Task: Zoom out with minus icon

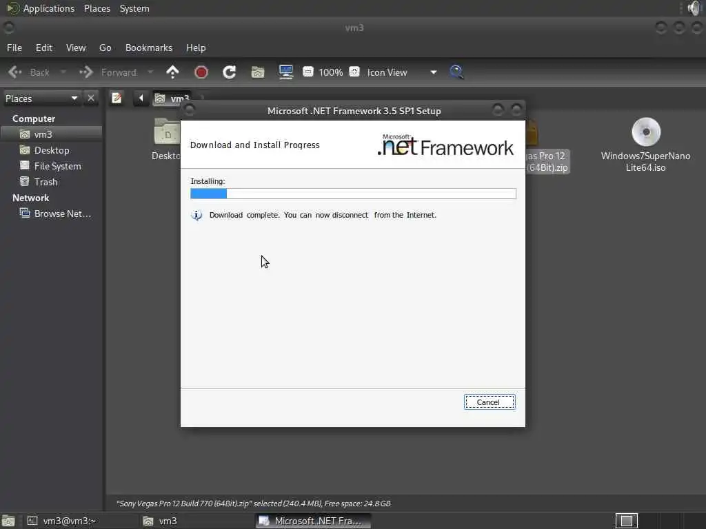Action: [308, 72]
